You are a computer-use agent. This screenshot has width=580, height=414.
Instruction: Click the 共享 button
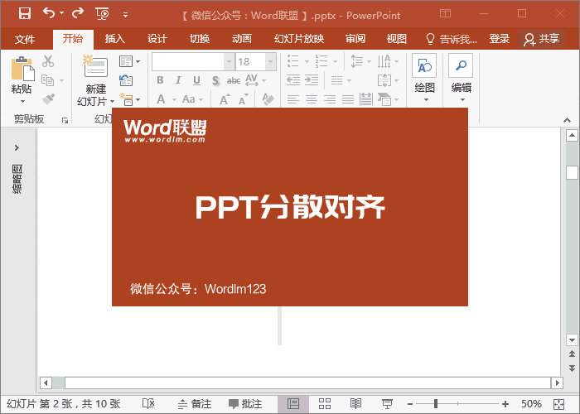[x=542, y=39]
